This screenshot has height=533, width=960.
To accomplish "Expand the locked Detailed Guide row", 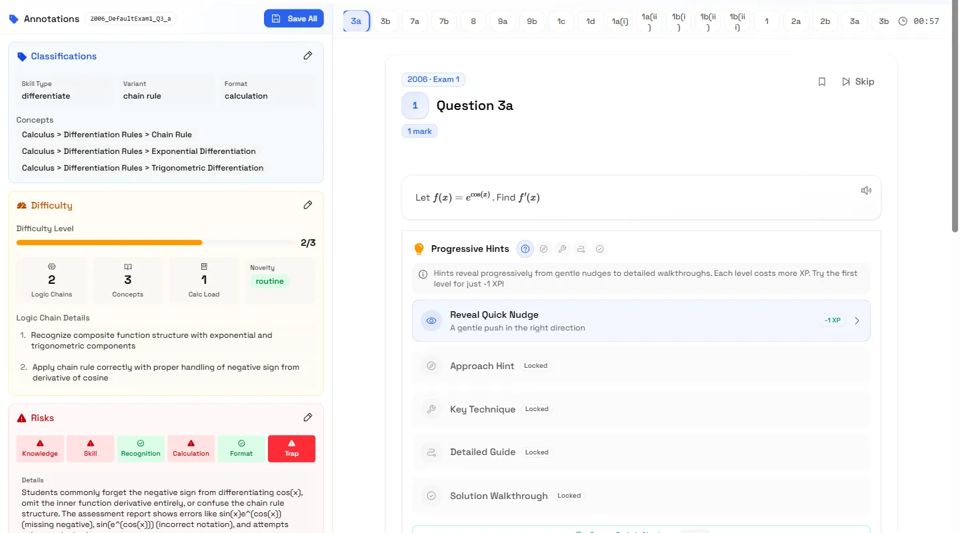I will (x=640, y=452).
